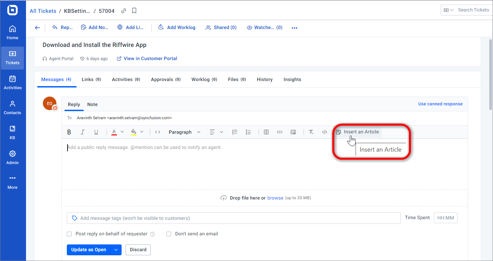Open the Admin settings gear
Screen dimensions: 493x261
coord(12,158)
